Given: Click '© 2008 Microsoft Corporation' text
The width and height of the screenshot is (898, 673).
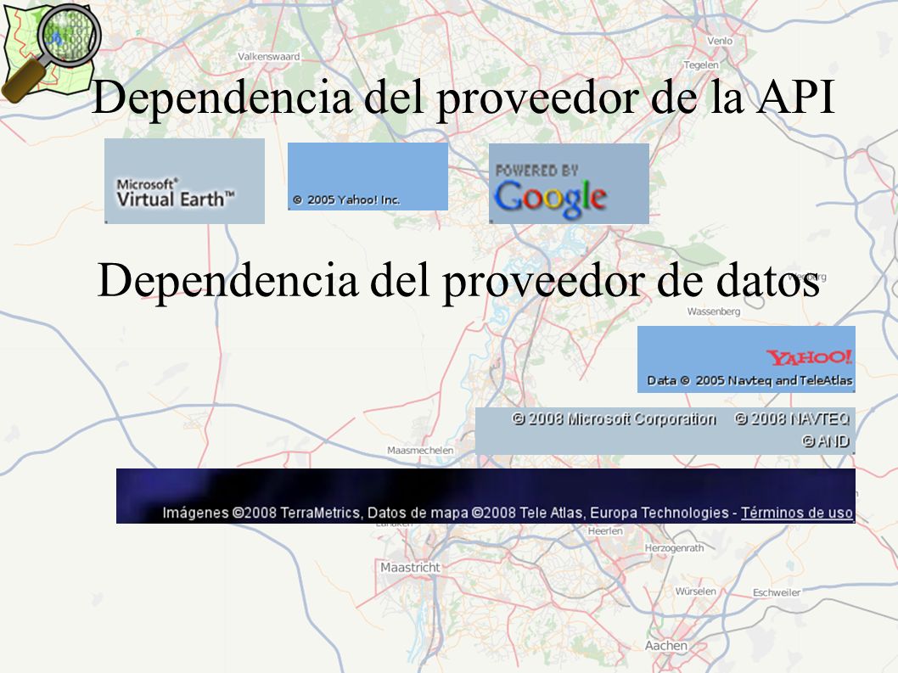Looking at the screenshot, I should point(614,419).
